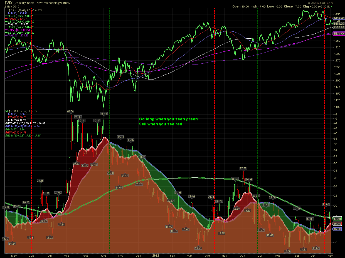Click the magenta line swatch of EMA(200) 1374.51
The height and width of the screenshot is (258, 345).
pyautogui.click(x=6, y=30)
